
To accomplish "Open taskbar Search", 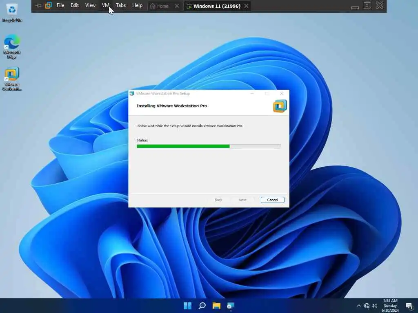I will [x=202, y=306].
